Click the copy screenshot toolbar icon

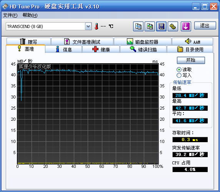(x=150, y=26)
